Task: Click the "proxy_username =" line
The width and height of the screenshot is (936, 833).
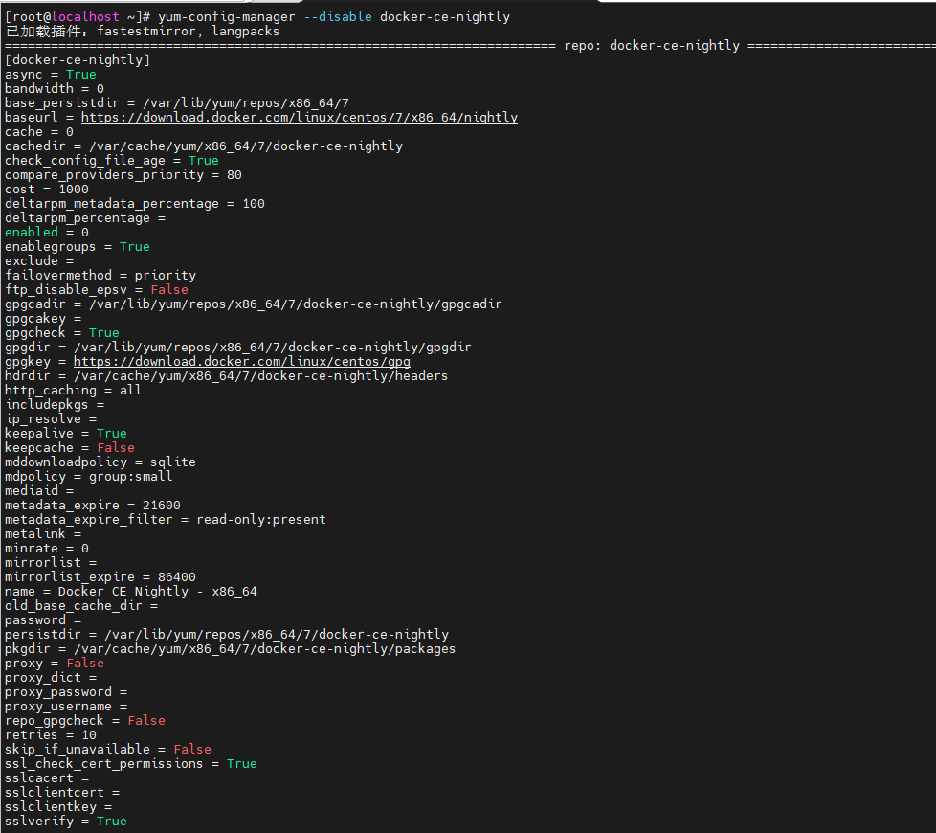Action: click(x=66, y=707)
